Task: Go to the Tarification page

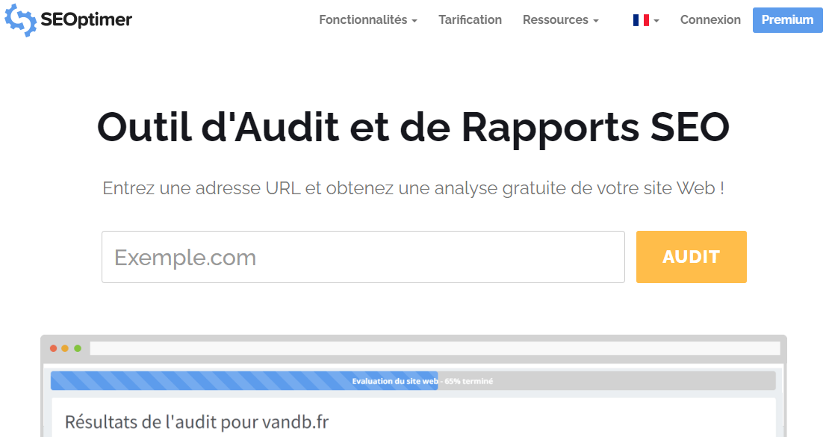Action: click(470, 20)
